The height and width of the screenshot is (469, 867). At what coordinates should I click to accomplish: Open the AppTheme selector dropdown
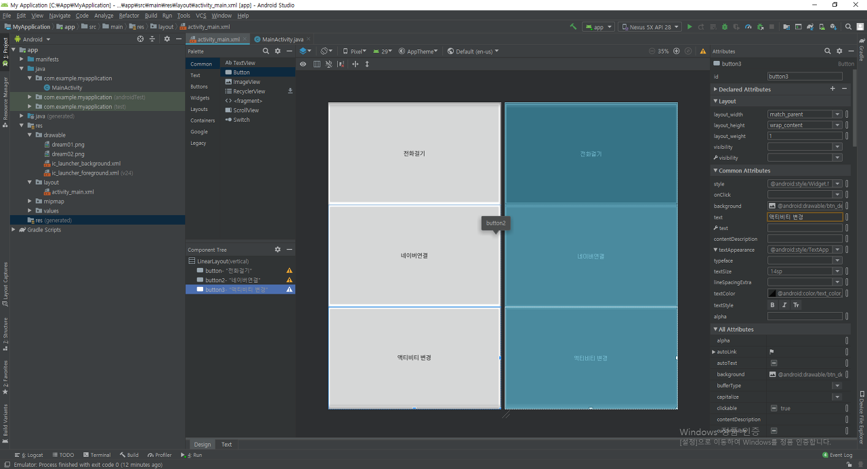pos(419,51)
